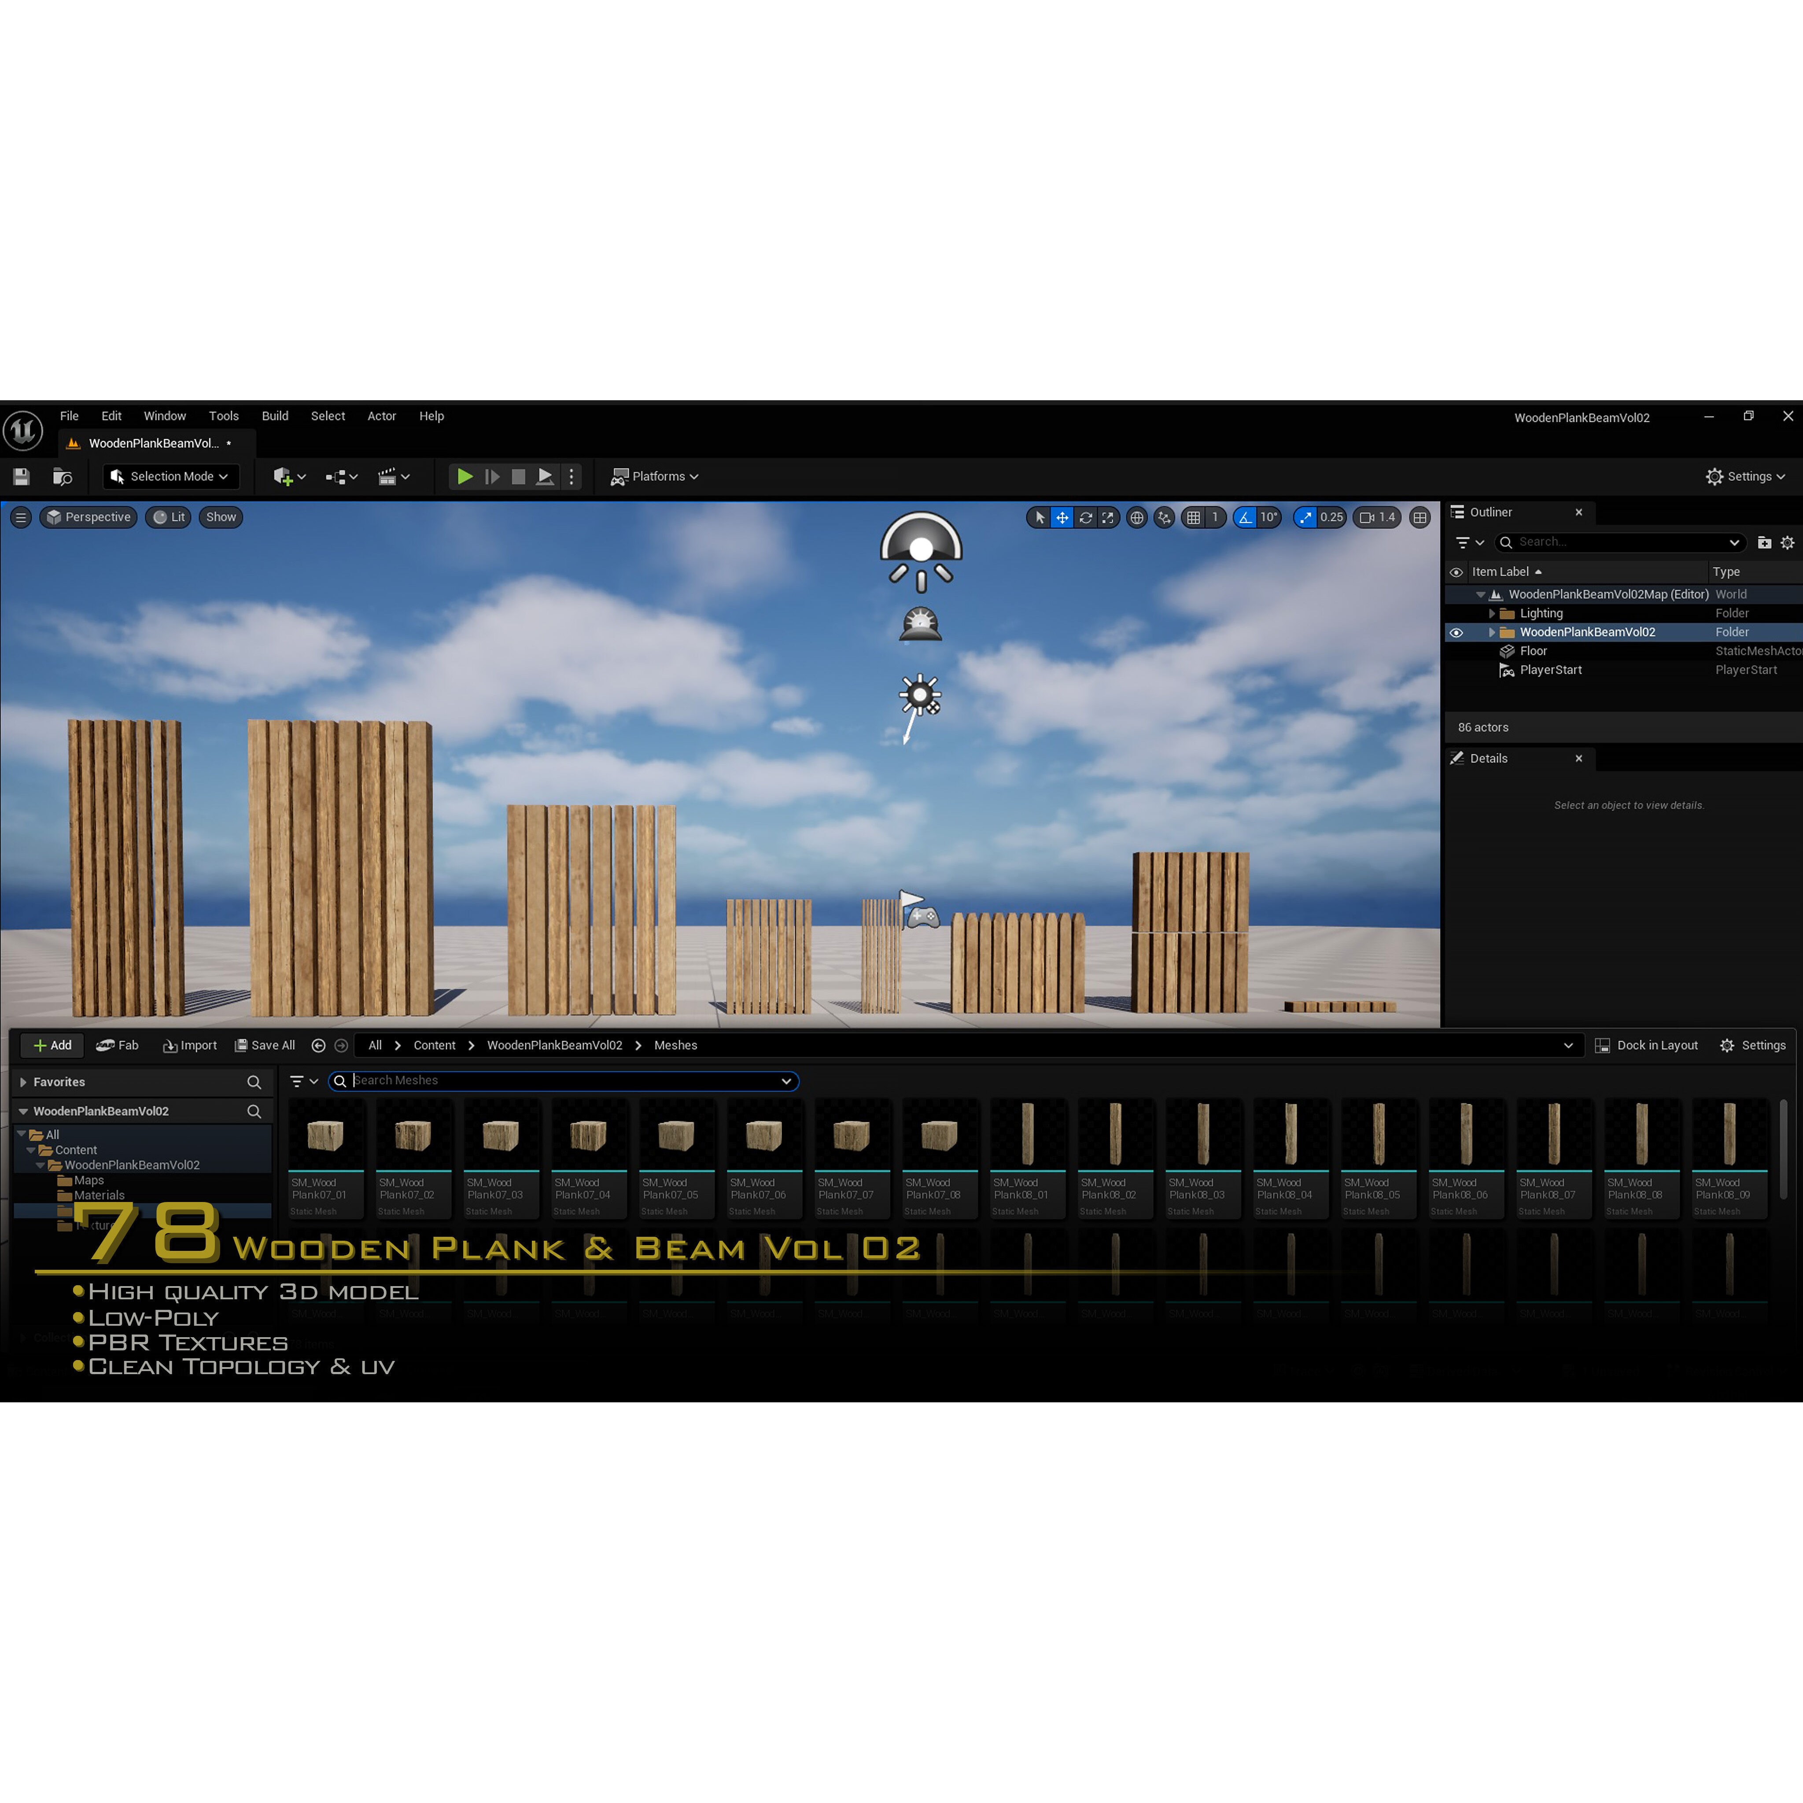Open Fab from Content Browser
The image size is (1803, 1803).
point(118,1045)
